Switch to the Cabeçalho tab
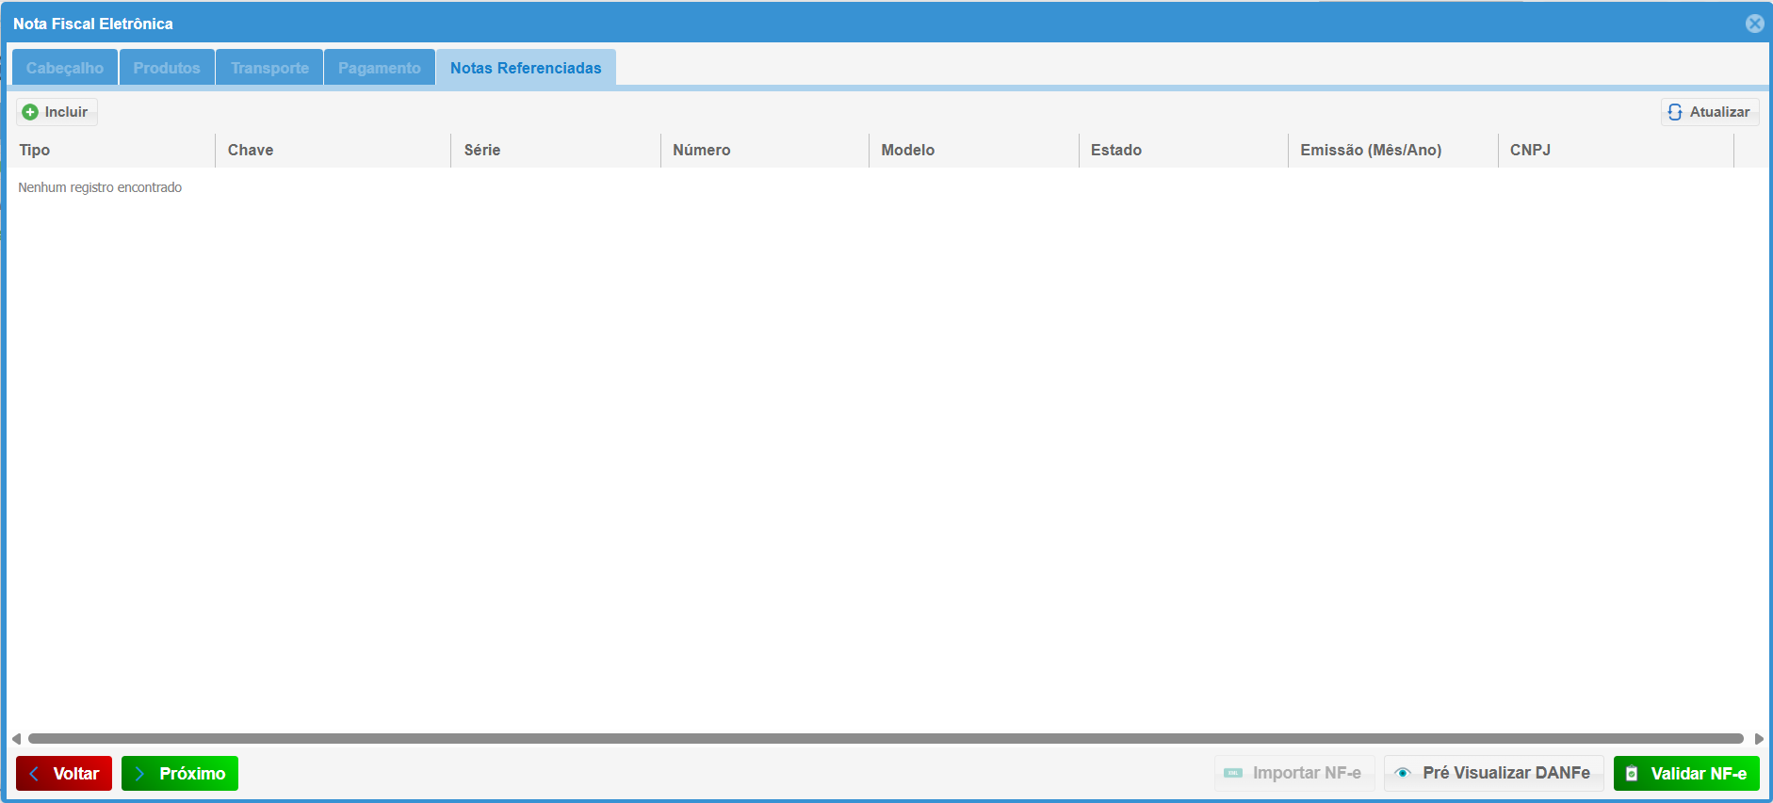Screen dimensions: 1773x803 point(65,68)
